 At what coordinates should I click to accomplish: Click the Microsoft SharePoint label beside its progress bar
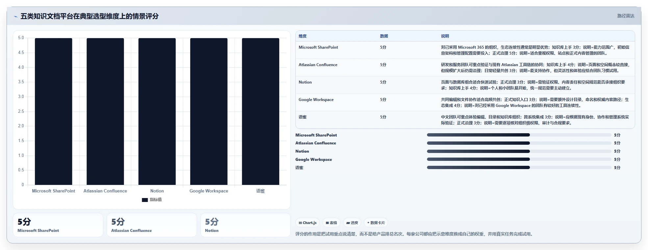316,135
